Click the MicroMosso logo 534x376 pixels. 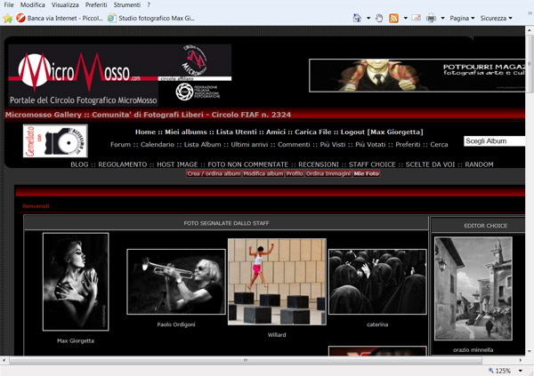(x=84, y=75)
